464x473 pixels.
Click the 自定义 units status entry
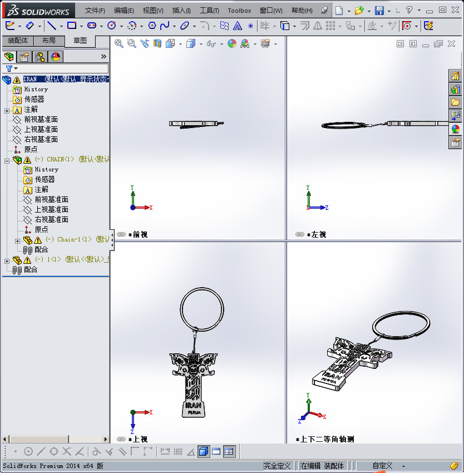pyautogui.click(x=382, y=466)
